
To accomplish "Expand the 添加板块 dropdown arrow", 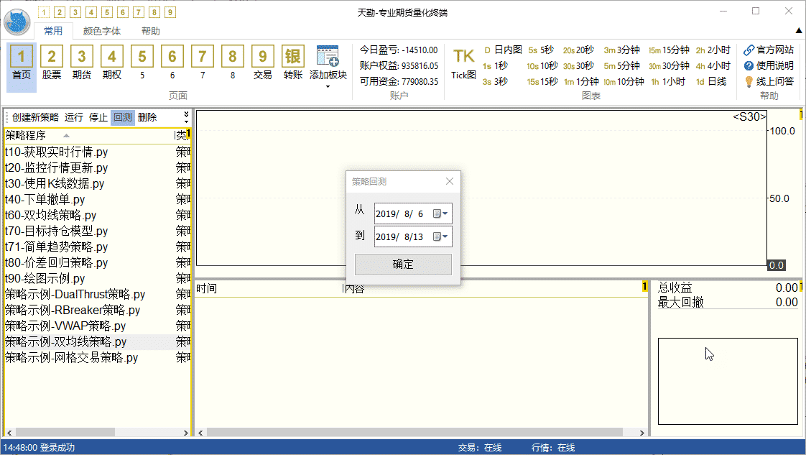I will [x=328, y=87].
